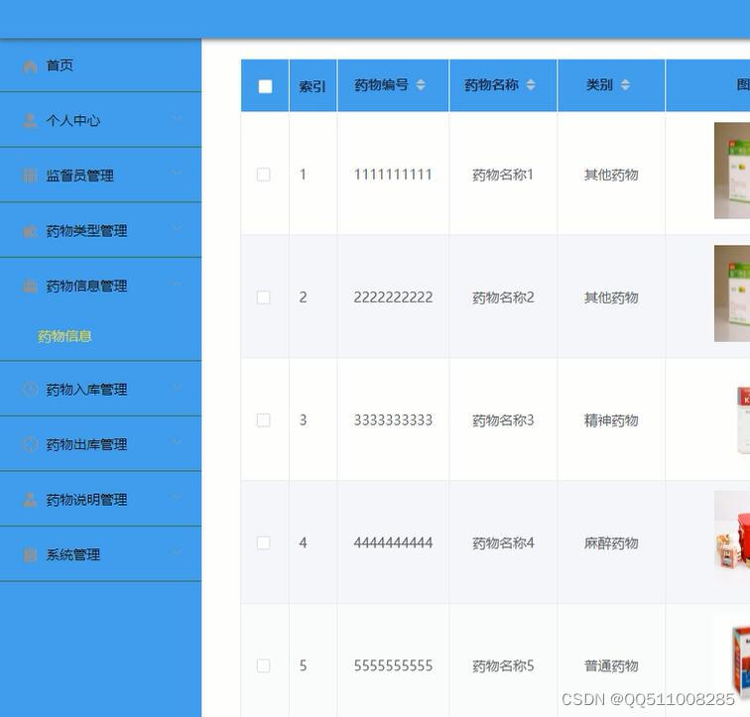This screenshot has height=717, width=750.
Task: Open the 首页 menu item
Action: coord(100,65)
